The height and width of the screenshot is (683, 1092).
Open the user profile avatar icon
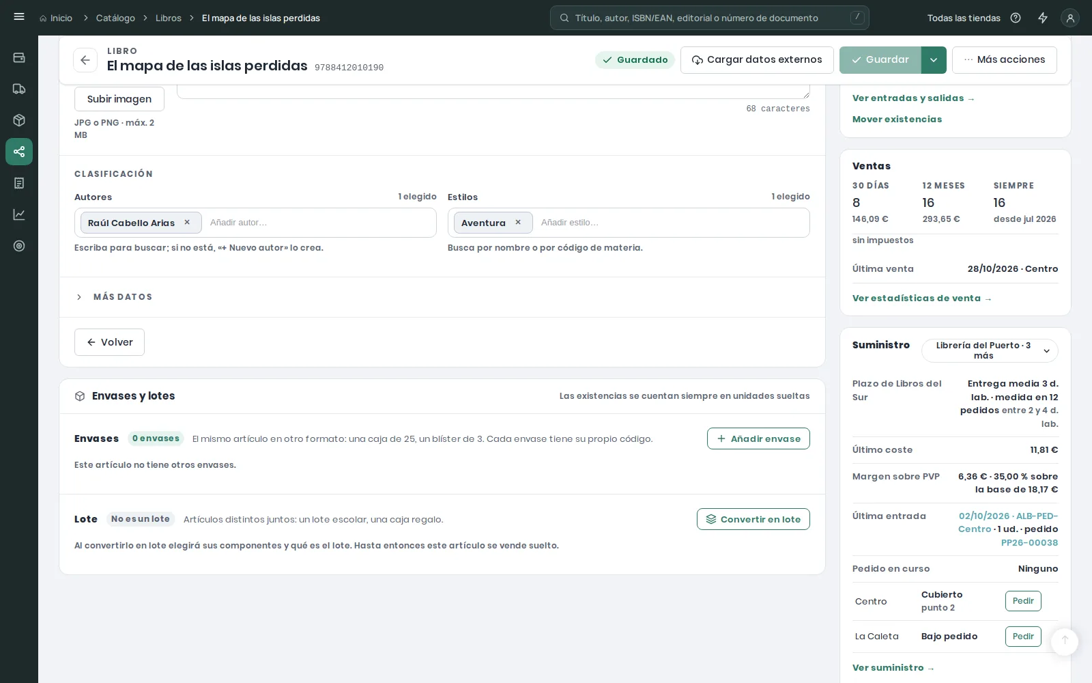click(x=1070, y=18)
